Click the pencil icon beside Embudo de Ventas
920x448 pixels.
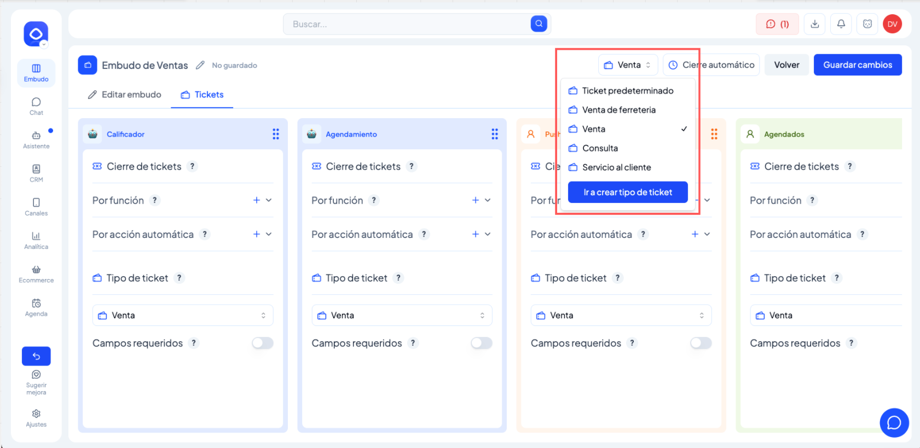(x=200, y=65)
